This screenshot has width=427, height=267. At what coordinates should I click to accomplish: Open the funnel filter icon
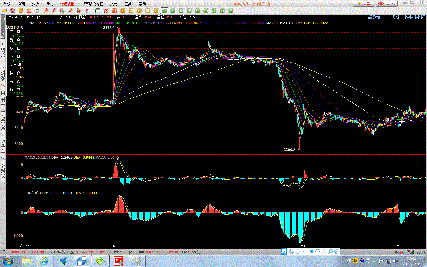[x=87, y=11]
